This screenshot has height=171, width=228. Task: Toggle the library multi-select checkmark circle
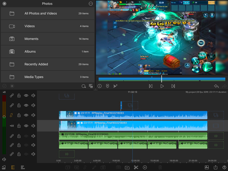pyautogui.click(x=4, y=86)
